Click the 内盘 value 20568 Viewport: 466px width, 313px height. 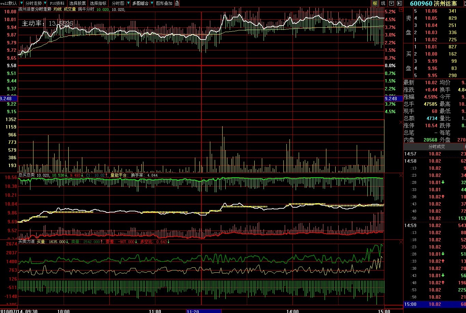430,140
